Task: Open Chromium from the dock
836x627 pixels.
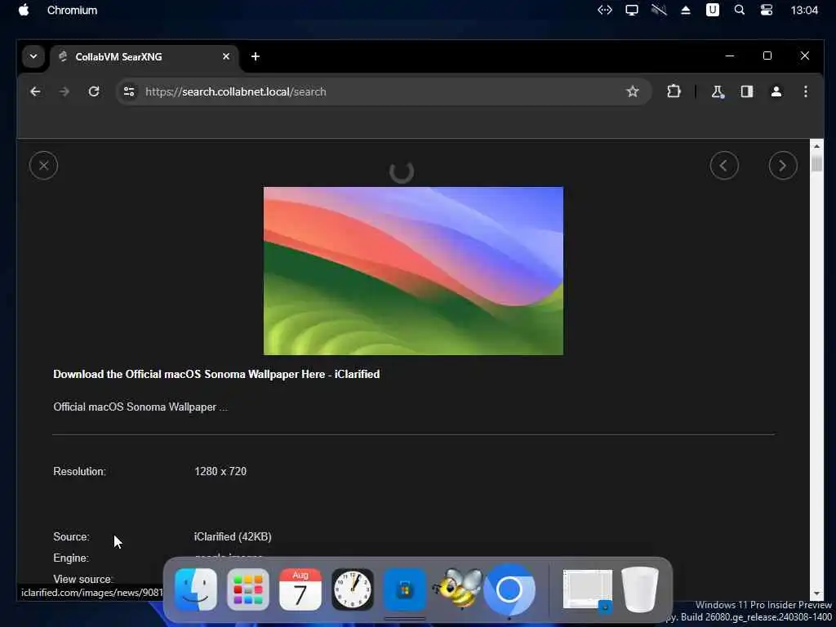Action: click(x=509, y=589)
